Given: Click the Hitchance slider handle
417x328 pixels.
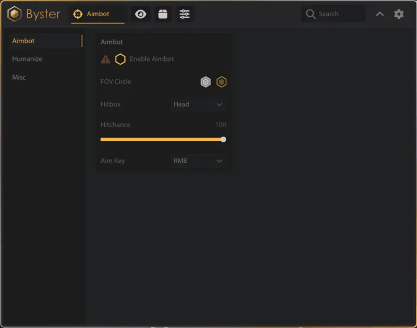Looking at the screenshot, I should coord(224,139).
